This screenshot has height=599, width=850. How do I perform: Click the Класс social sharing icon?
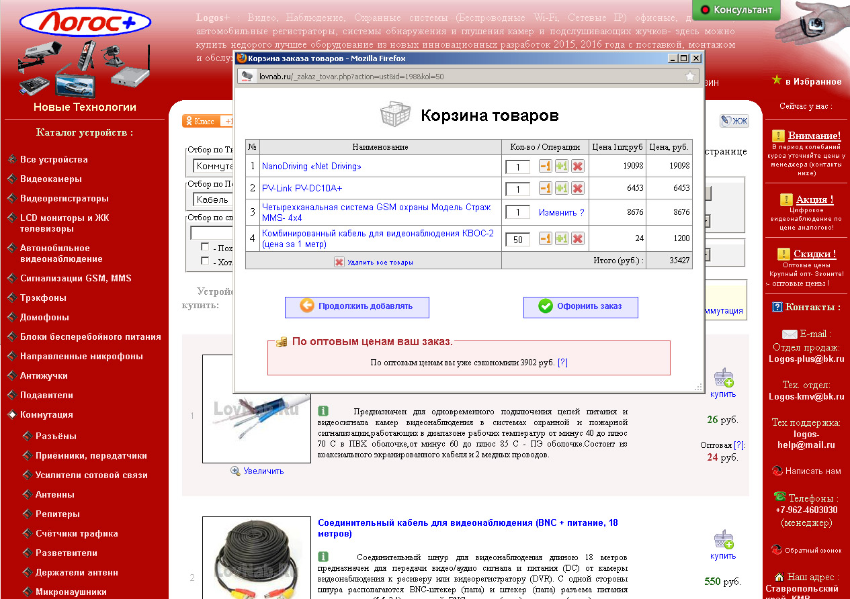pyautogui.click(x=189, y=122)
